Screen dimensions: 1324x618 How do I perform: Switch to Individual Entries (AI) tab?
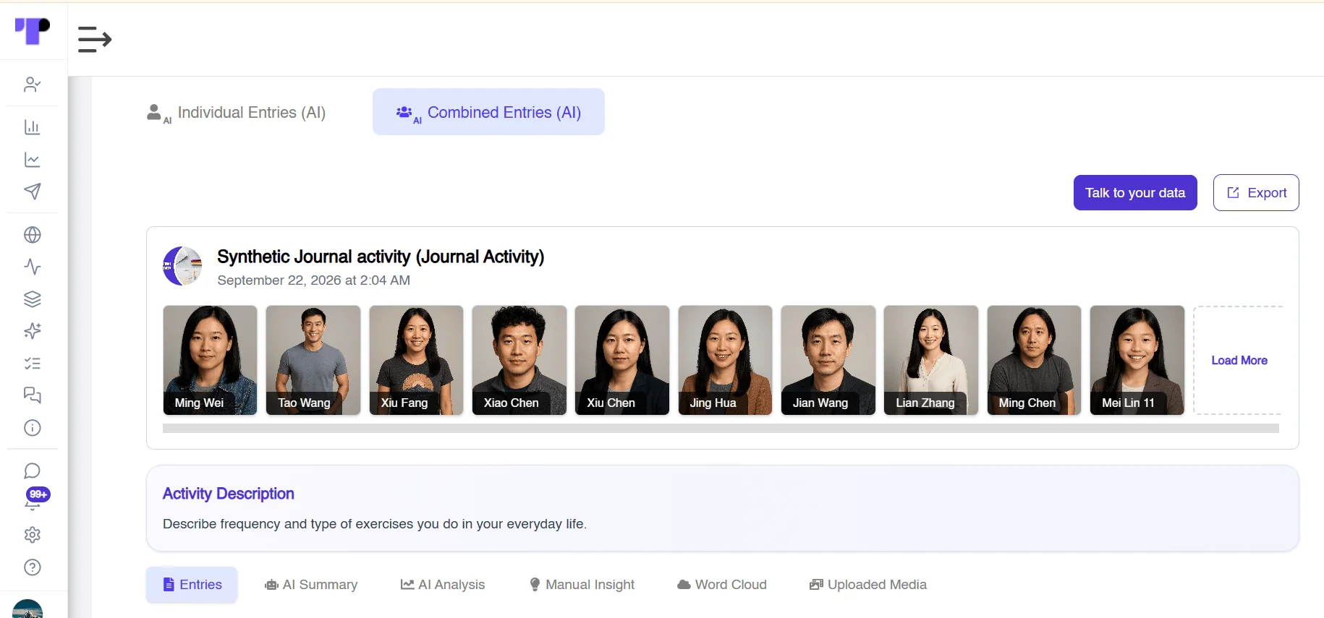point(237,112)
